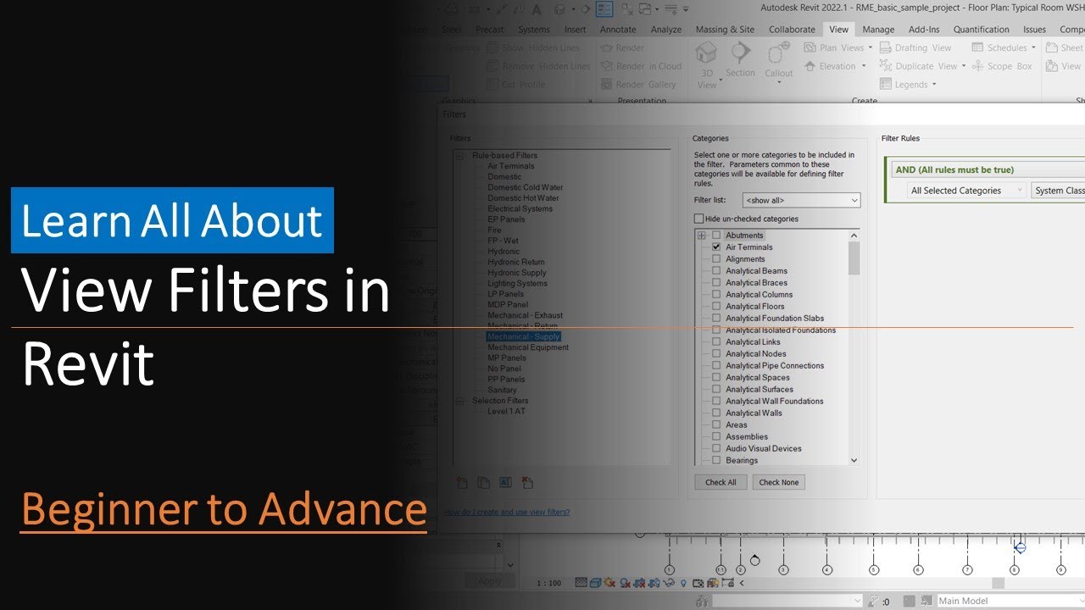Check the Abutments category
The image size is (1085, 610).
point(716,236)
